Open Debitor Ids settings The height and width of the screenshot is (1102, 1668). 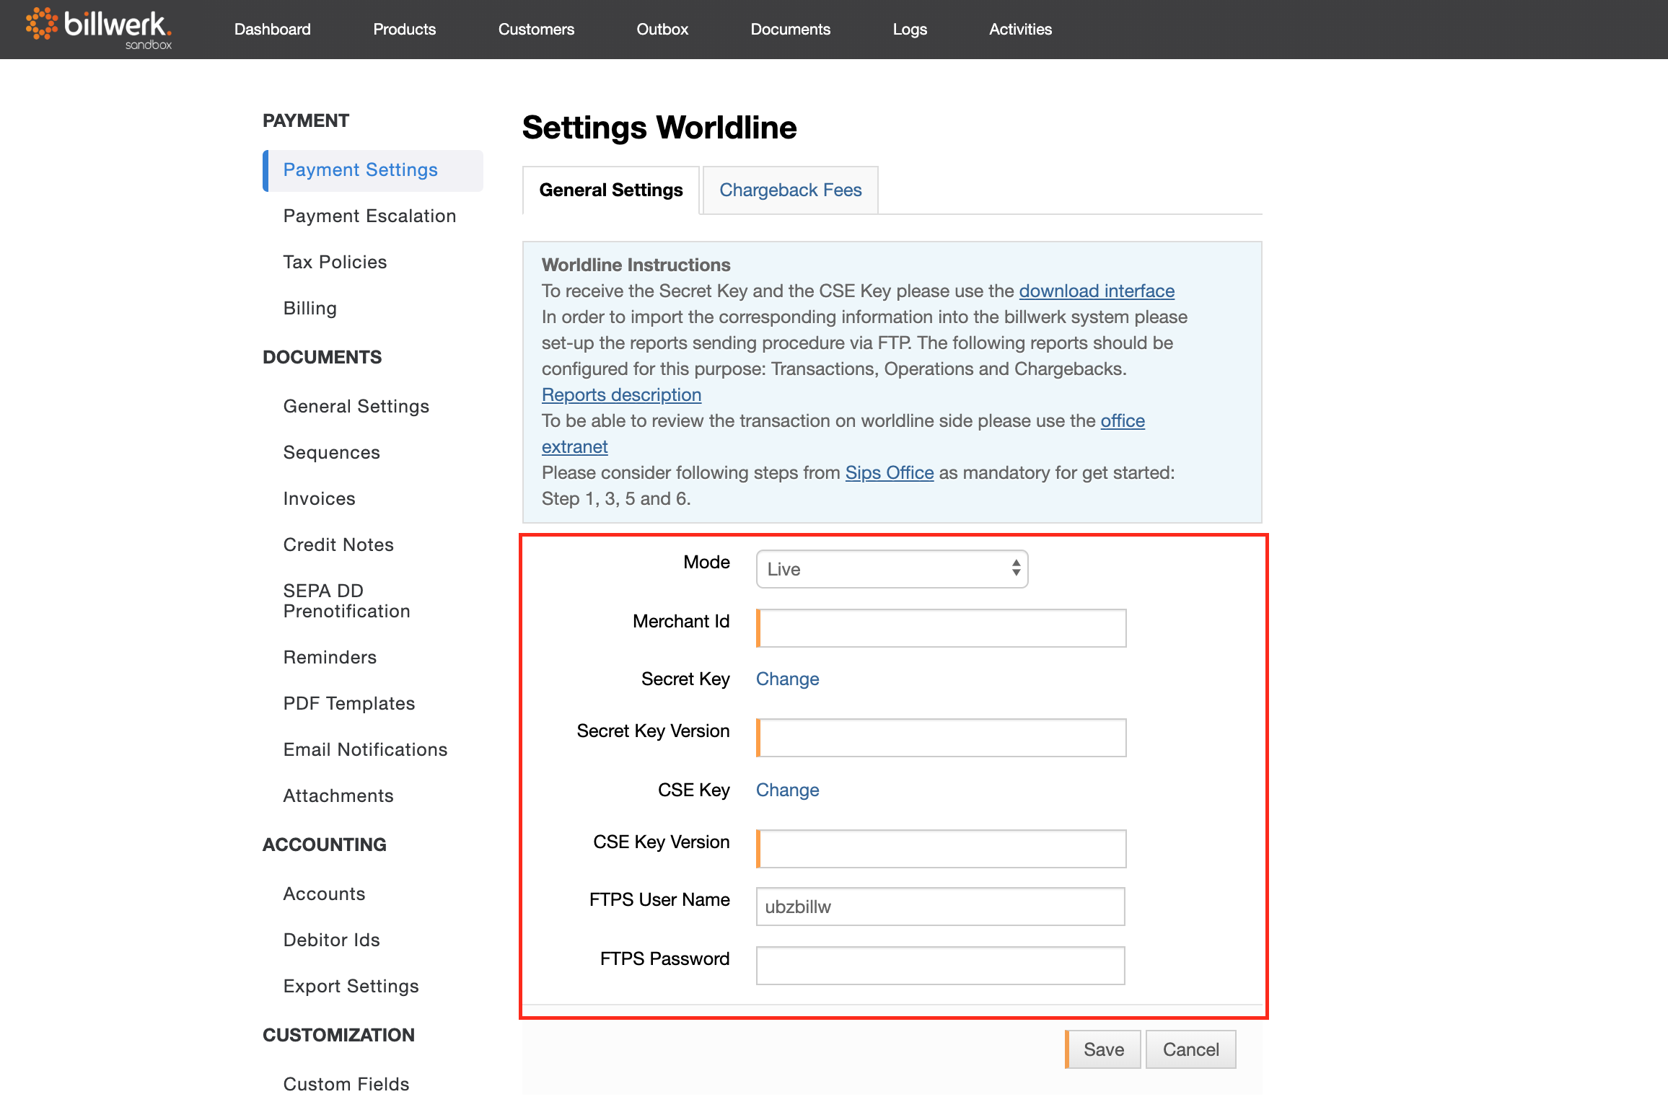pyautogui.click(x=331, y=940)
